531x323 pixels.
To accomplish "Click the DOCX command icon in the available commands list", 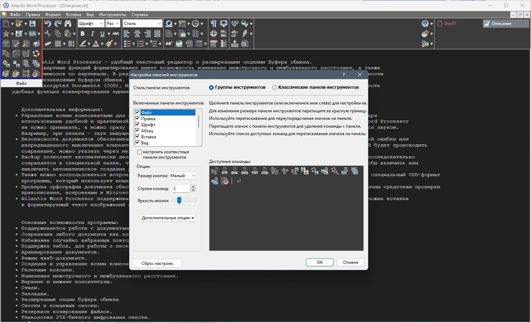I will (x=244, y=171).
